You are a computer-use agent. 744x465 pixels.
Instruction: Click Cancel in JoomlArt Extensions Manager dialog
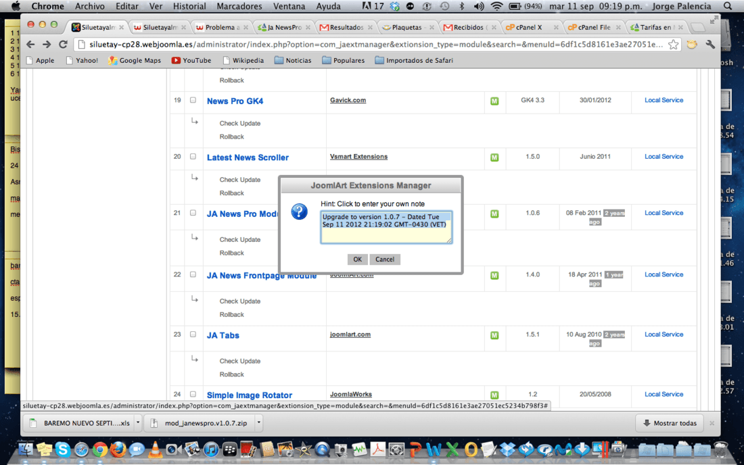385,260
